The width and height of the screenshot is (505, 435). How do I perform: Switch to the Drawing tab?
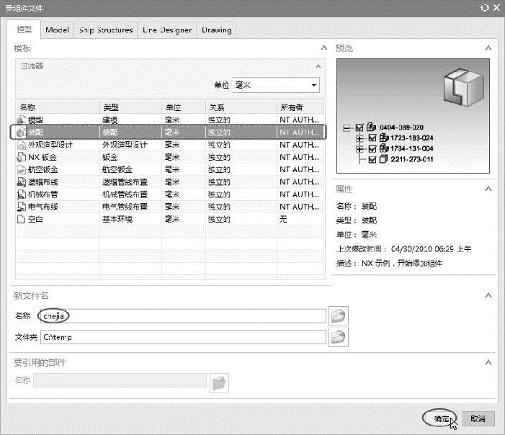click(x=216, y=30)
